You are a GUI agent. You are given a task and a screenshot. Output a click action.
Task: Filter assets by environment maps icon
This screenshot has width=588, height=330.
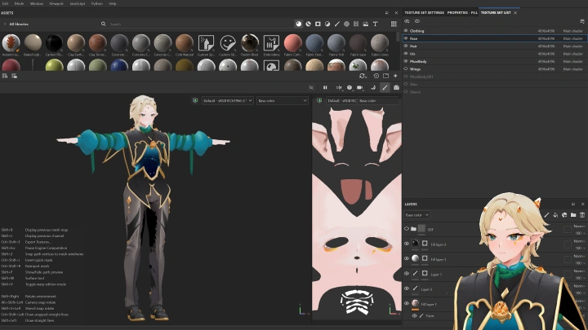365,24
